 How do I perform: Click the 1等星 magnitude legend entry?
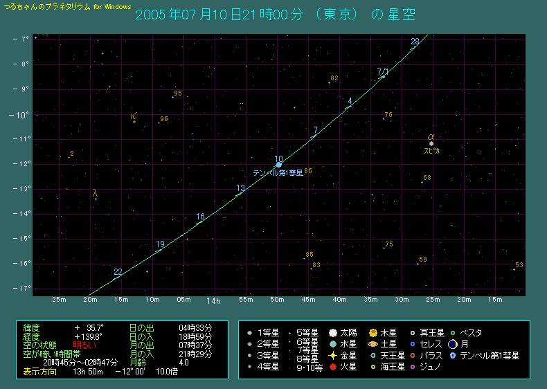(267, 332)
